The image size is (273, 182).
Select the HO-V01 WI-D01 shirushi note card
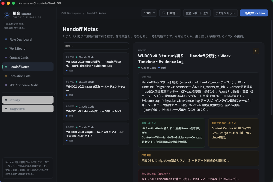(x=96, y=111)
